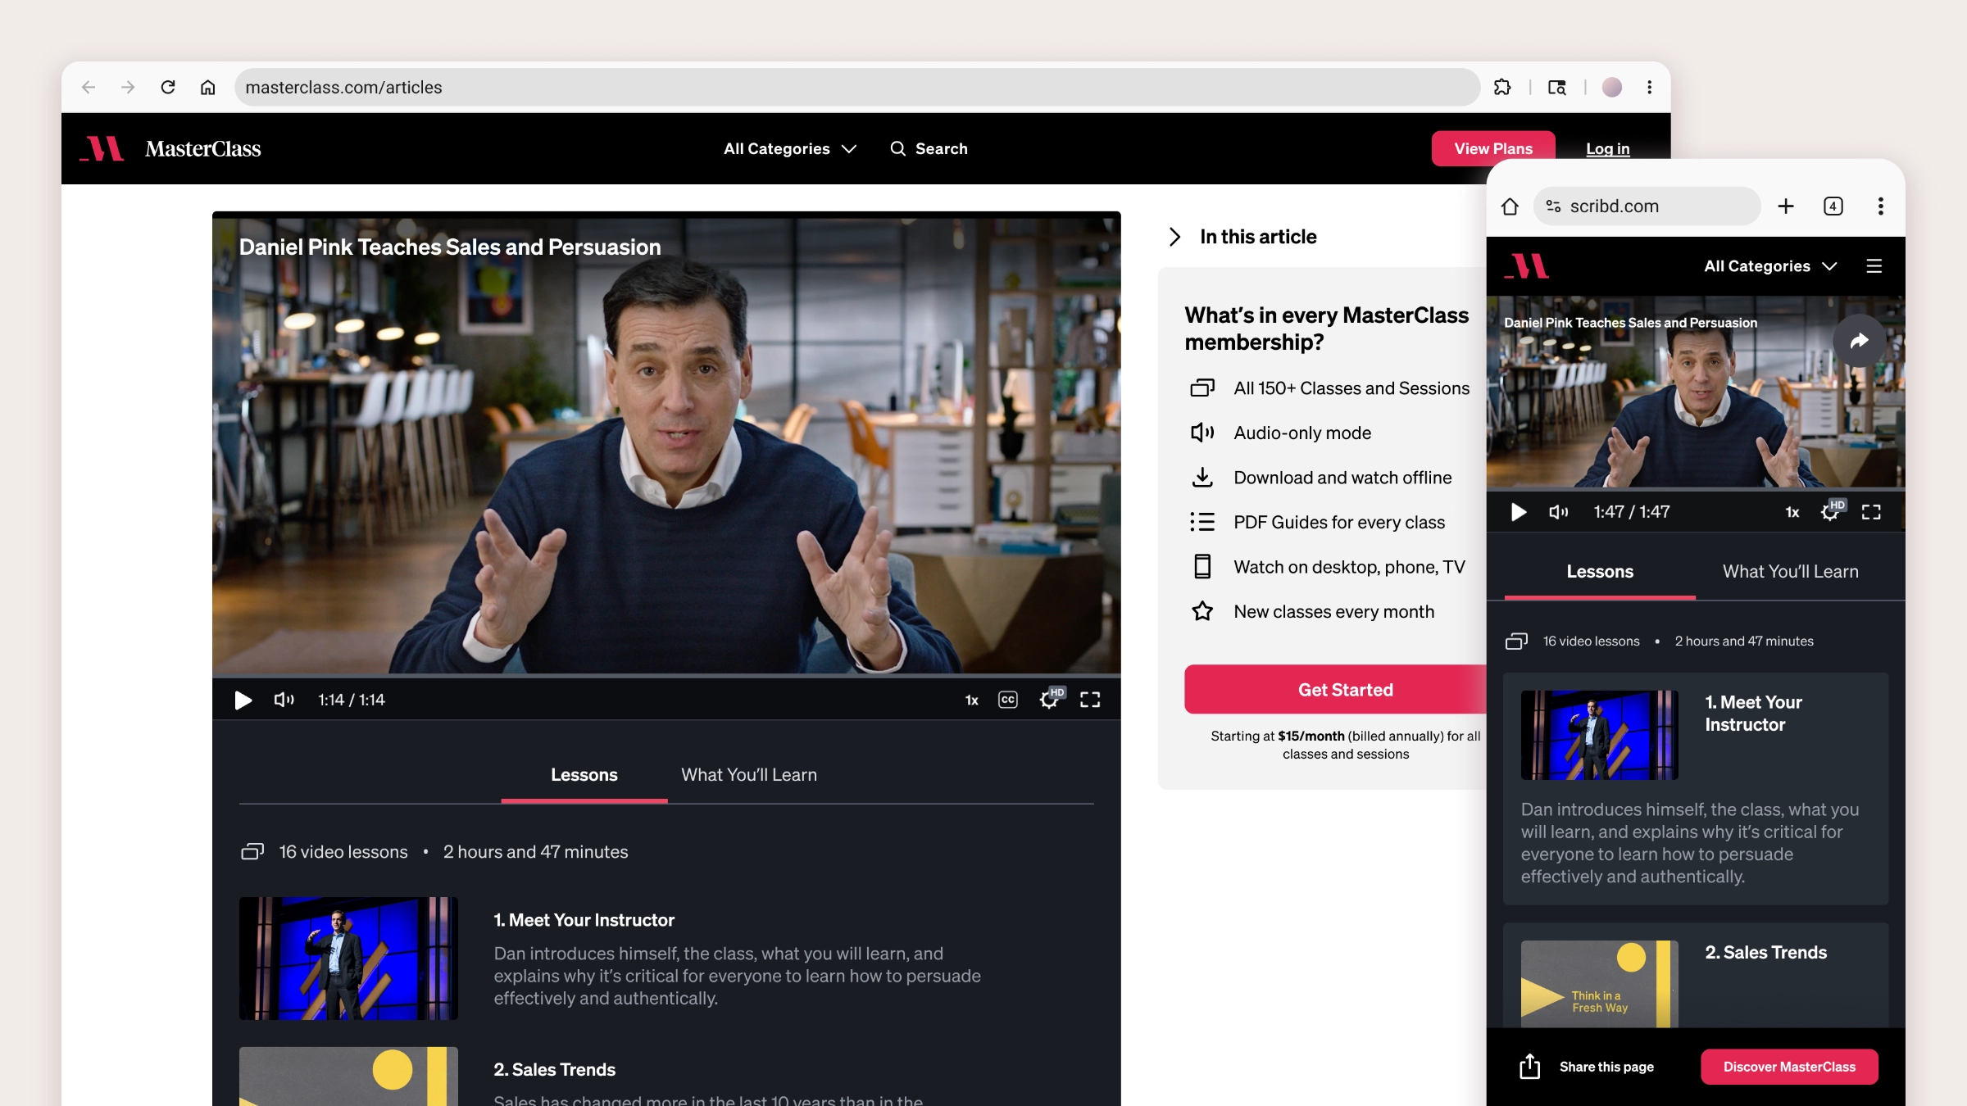
Task: Click the MasterClass logo in desktop header
Action: [x=170, y=148]
